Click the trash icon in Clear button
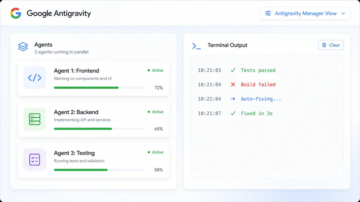360x202 pixels. pyautogui.click(x=324, y=45)
